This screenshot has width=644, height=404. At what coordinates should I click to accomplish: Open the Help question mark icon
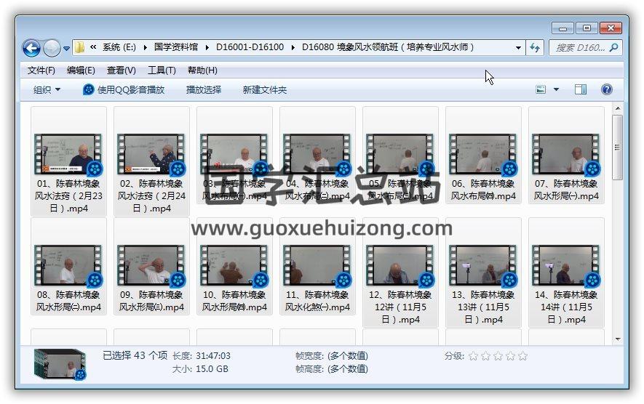606,89
